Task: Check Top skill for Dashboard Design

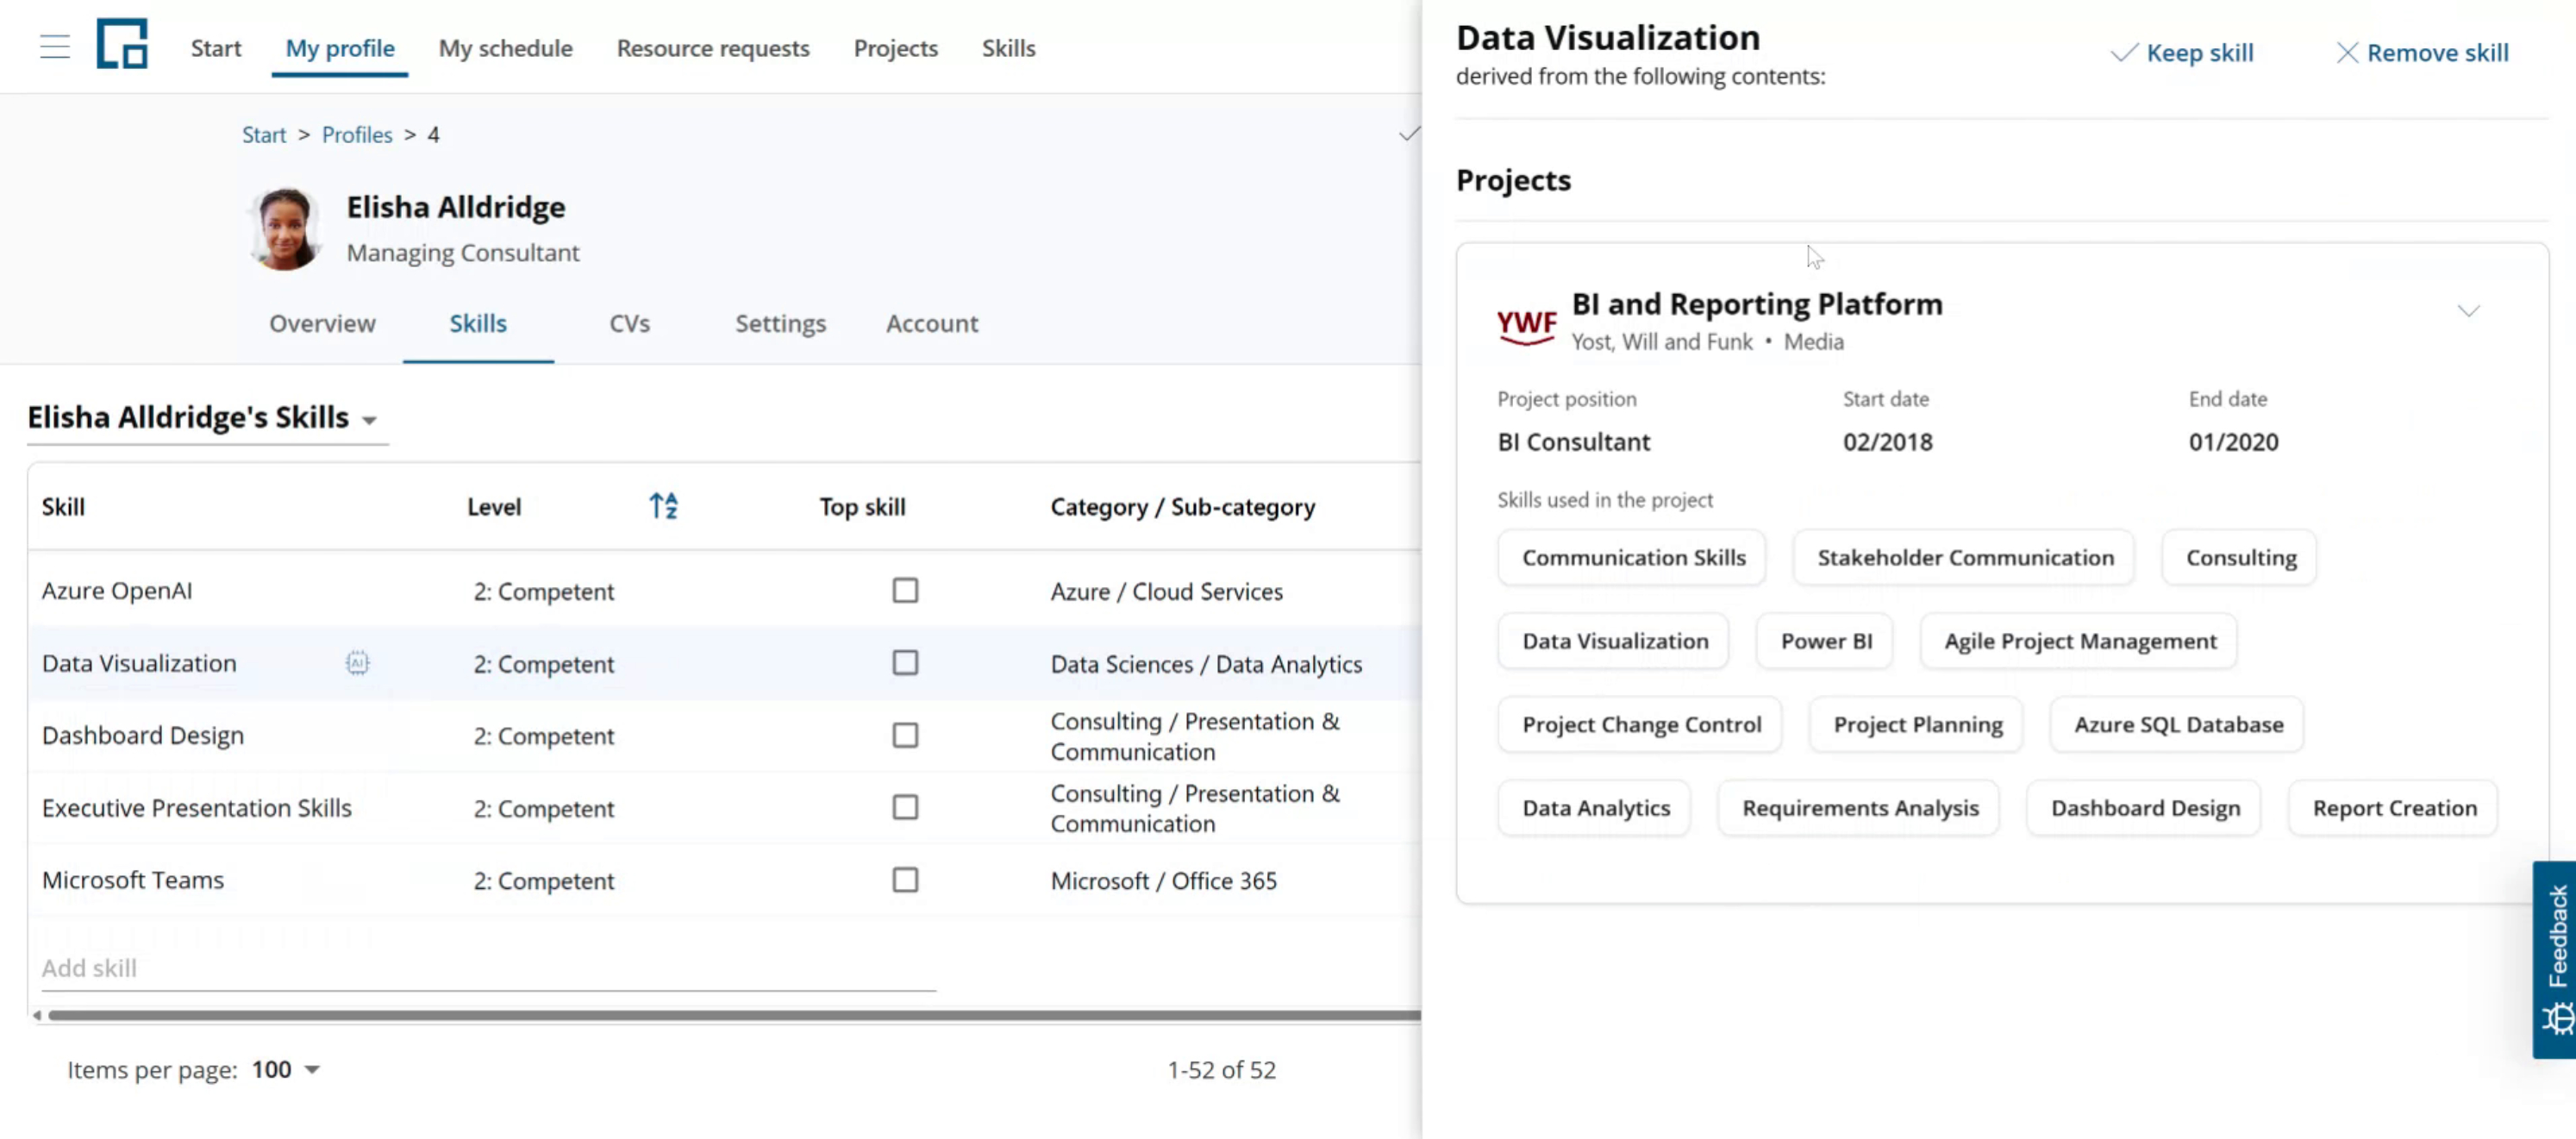Action: 905,735
